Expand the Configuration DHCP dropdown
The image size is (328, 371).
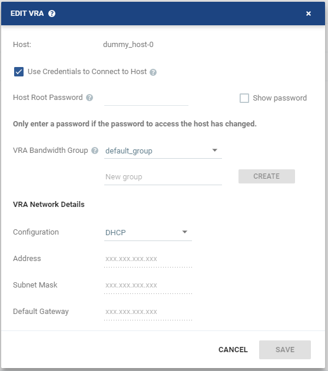tap(148, 233)
